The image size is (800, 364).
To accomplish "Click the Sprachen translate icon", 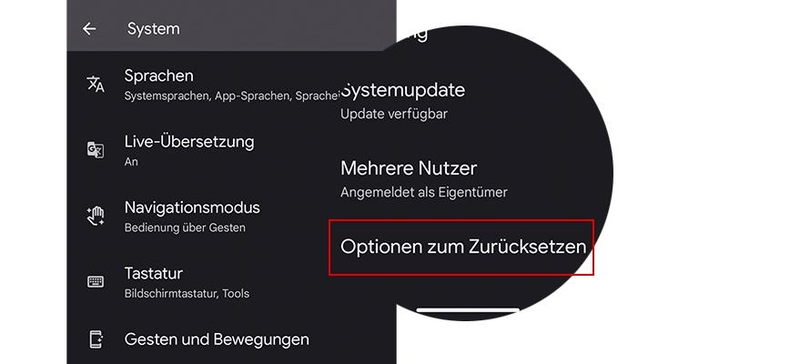I will (96, 84).
